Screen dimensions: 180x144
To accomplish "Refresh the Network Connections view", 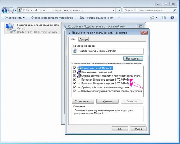I will 118,10.
